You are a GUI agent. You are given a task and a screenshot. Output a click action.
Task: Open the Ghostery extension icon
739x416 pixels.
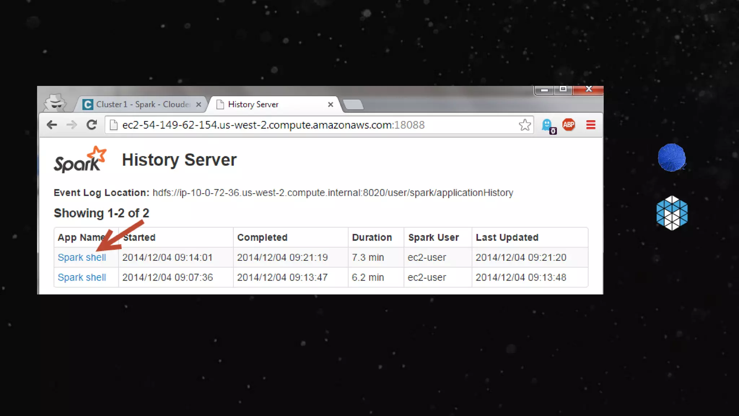tap(547, 125)
